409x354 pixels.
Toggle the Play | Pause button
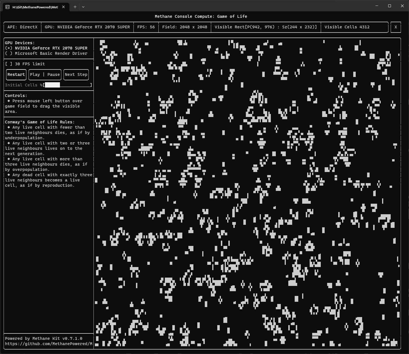tap(45, 74)
